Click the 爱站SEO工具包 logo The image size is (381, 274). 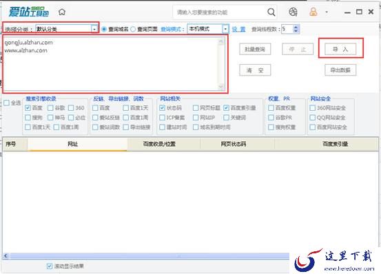tap(29, 12)
